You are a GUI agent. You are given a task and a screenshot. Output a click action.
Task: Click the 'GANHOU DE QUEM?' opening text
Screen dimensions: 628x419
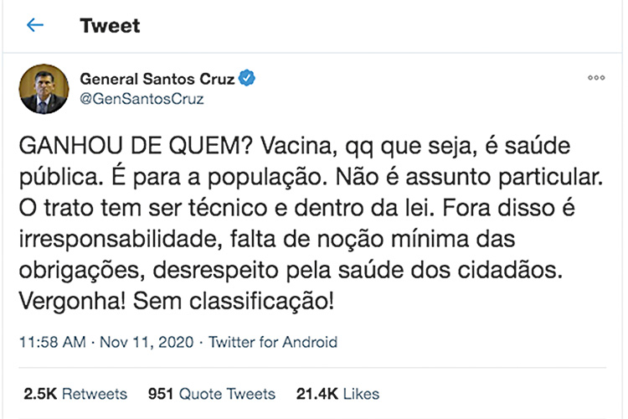coord(136,146)
